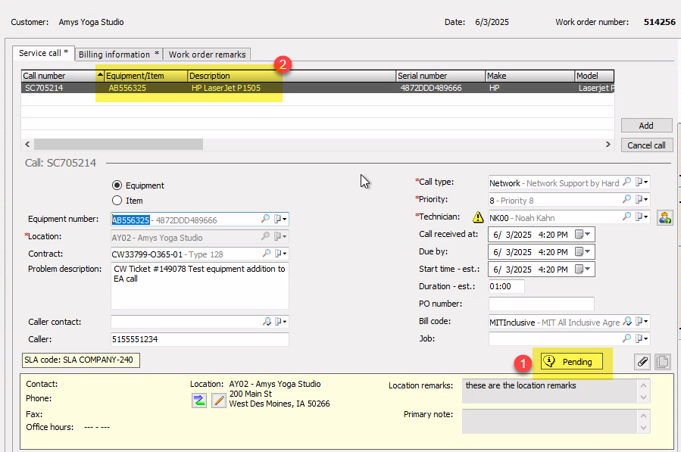Open Start time est. calendar picker
Screen dimensions: 681x452
[583, 270]
